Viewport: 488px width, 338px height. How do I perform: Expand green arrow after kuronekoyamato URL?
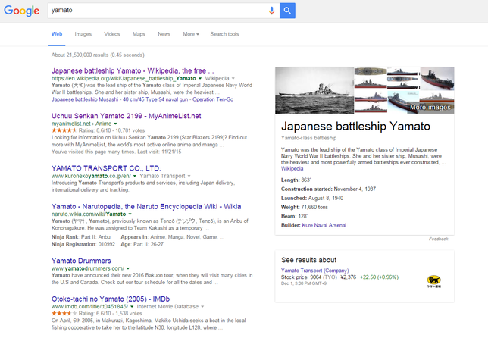pos(136,176)
